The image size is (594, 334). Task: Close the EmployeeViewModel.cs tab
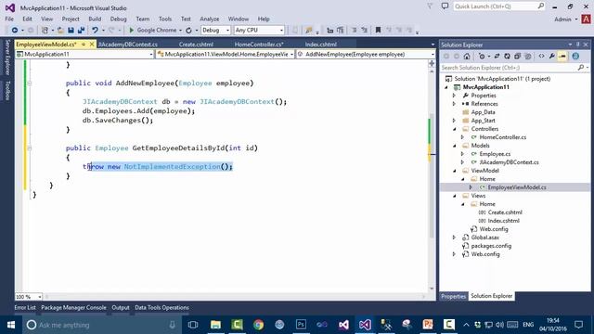click(x=91, y=45)
